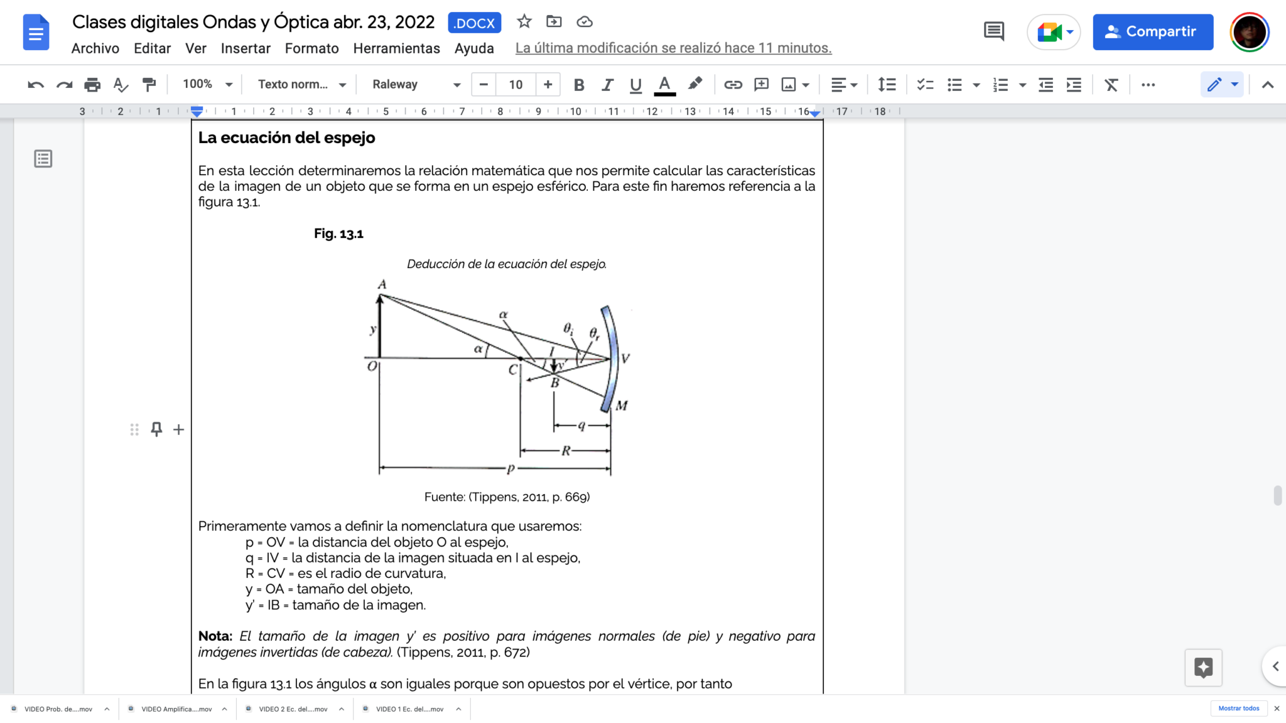Open the zoom 100% dropdown
1286x723 pixels.
[207, 84]
